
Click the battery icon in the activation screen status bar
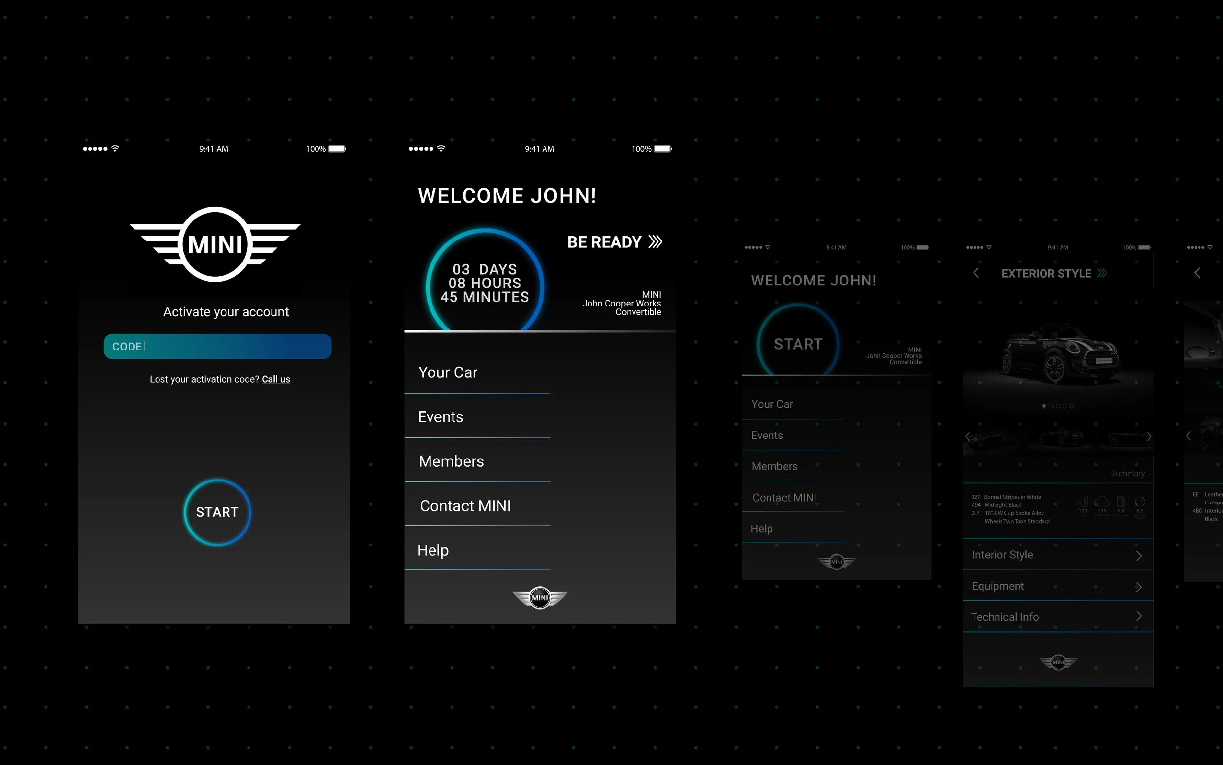(x=337, y=149)
